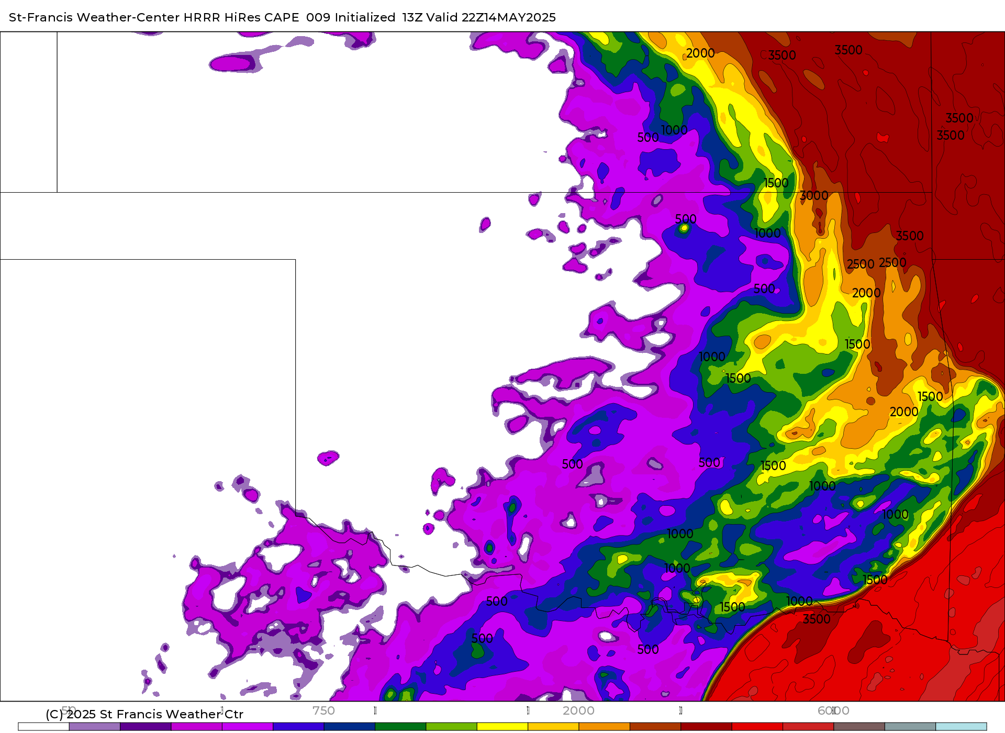Choose the golden yellow-orange legend swatch
The width and height of the screenshot is (1005, 733).
click(x=553, y=727)
